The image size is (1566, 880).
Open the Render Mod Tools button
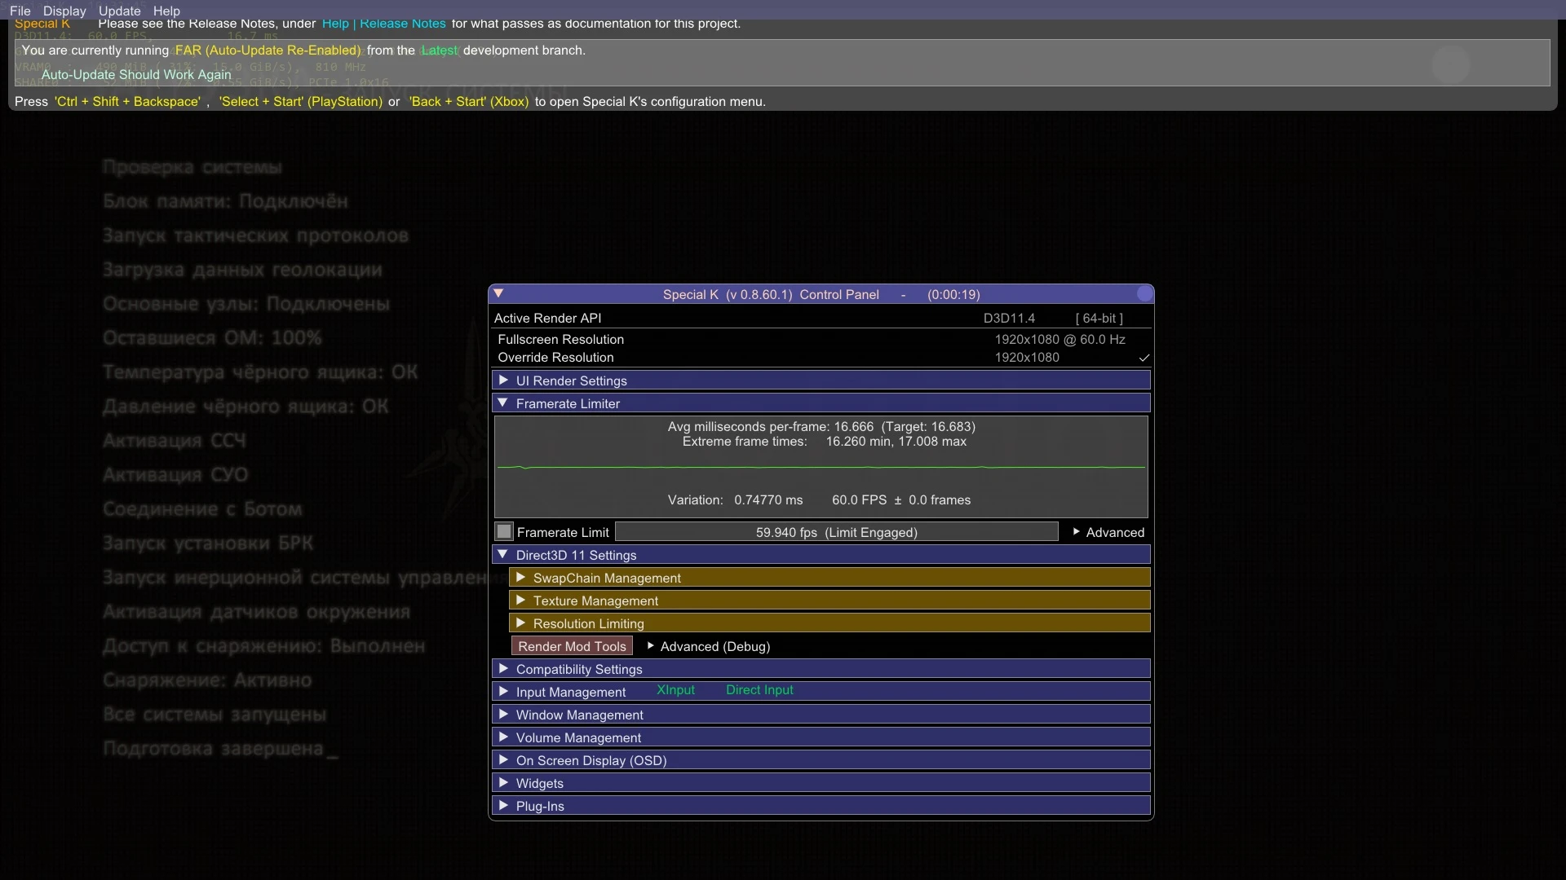pyautogui.click(x=572, y=646)
